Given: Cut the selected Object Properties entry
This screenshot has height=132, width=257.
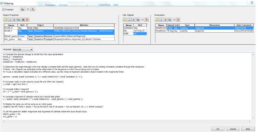Looking at the screenshot, I should click(14, 20).
